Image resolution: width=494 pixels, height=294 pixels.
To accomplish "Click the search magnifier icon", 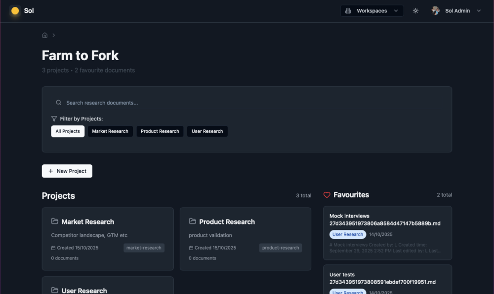I will [x=58, y=102].
